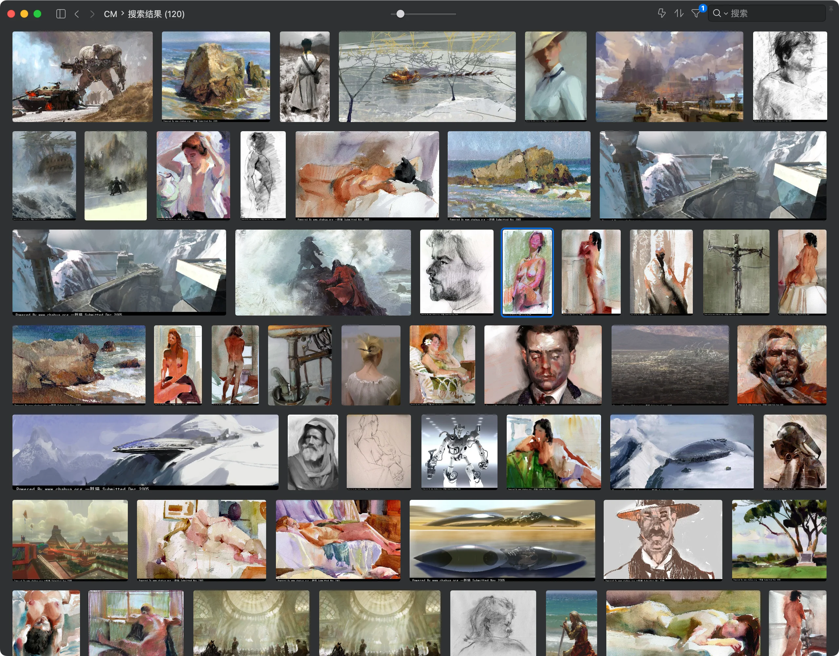Toggle the sidebar panel icon
The width and height of the screenshot is (839, 656).
click(x=61, y=14)
